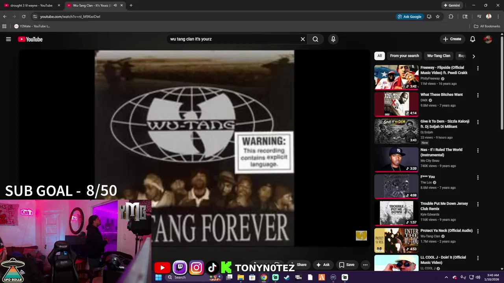Mute the Wu-Tang Clan tab audio icon
This screenshot has width=504, height=283.
(x=115, y=6)
